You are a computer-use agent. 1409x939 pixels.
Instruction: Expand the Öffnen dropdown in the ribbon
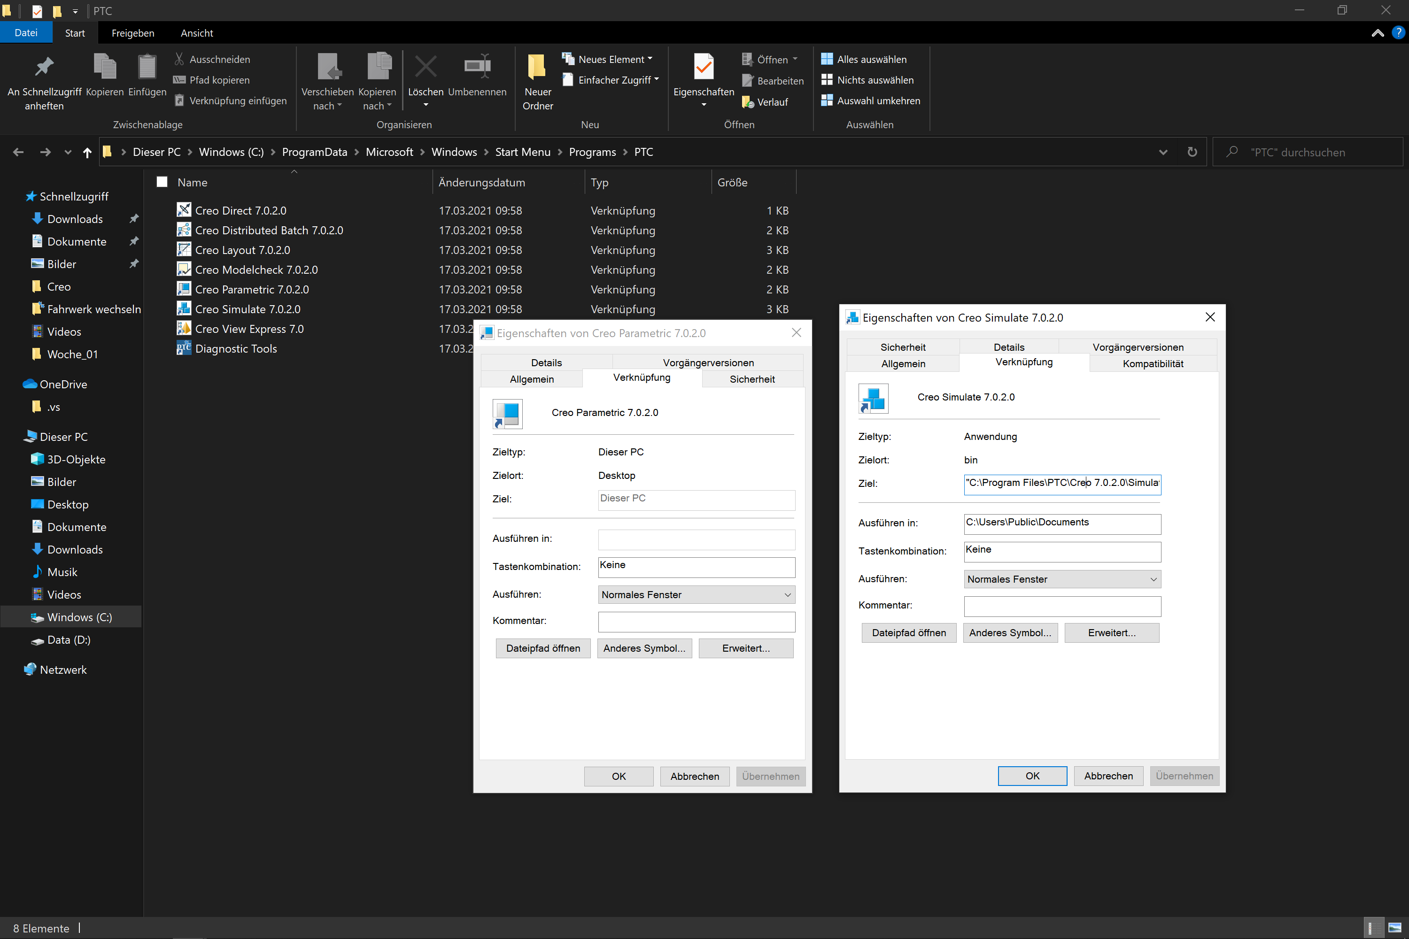pos(795,59)
